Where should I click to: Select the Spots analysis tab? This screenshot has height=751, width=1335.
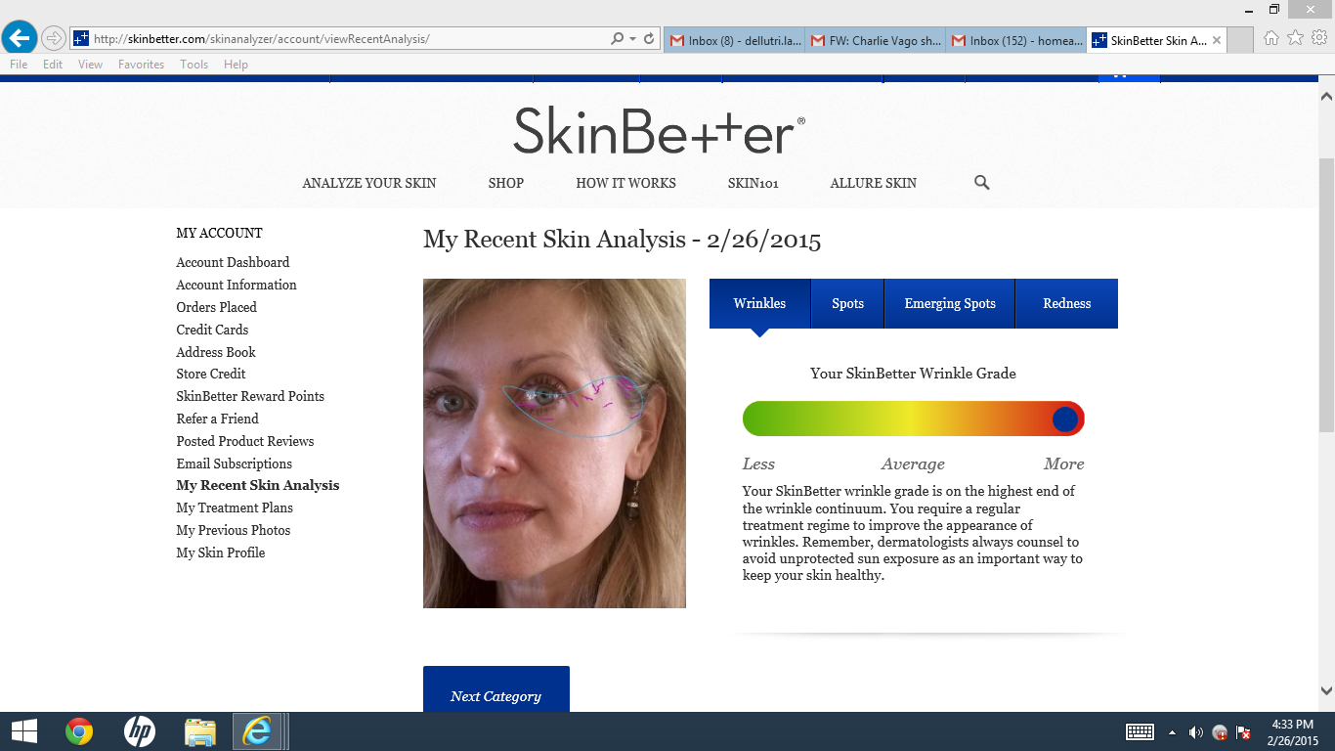[x=847, y=303]
